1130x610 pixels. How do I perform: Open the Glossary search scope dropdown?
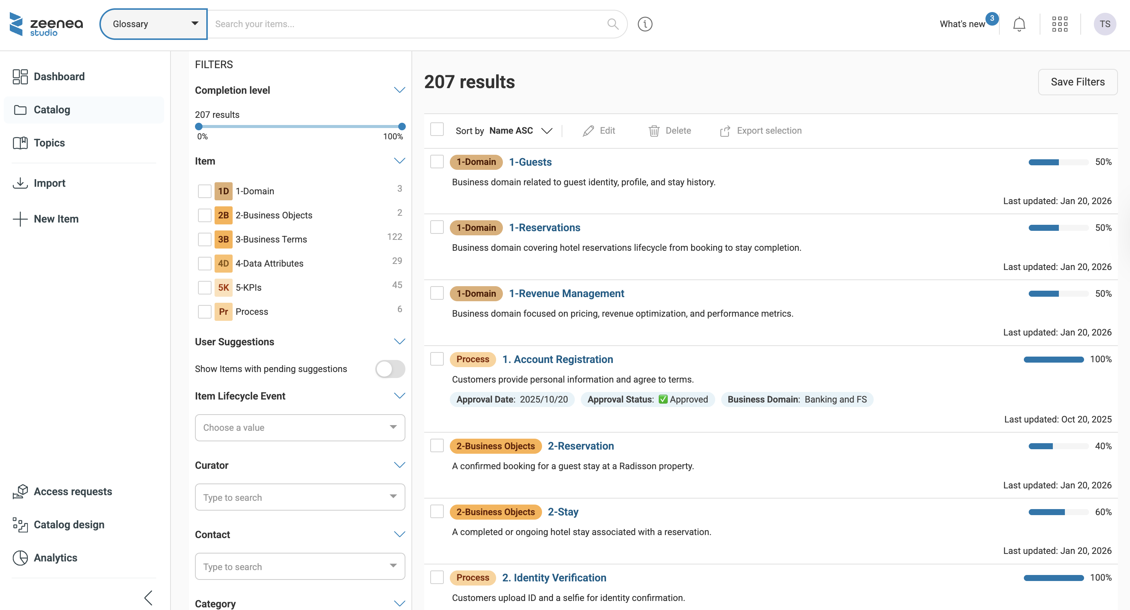coord(154,24)
